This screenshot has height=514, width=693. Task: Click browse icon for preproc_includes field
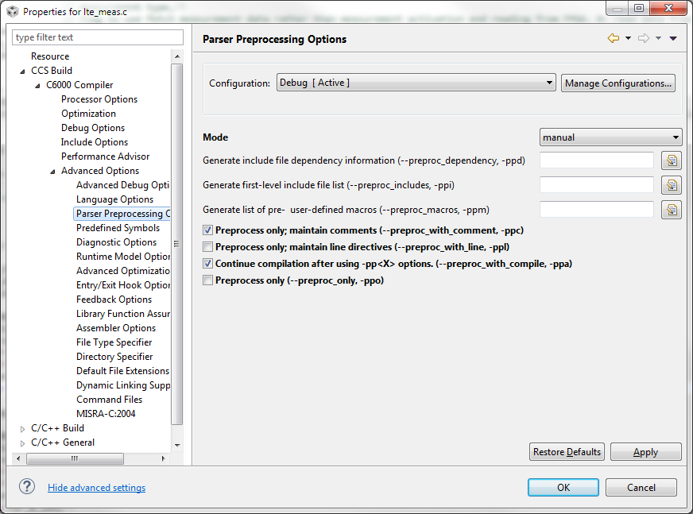coord(672,185)
